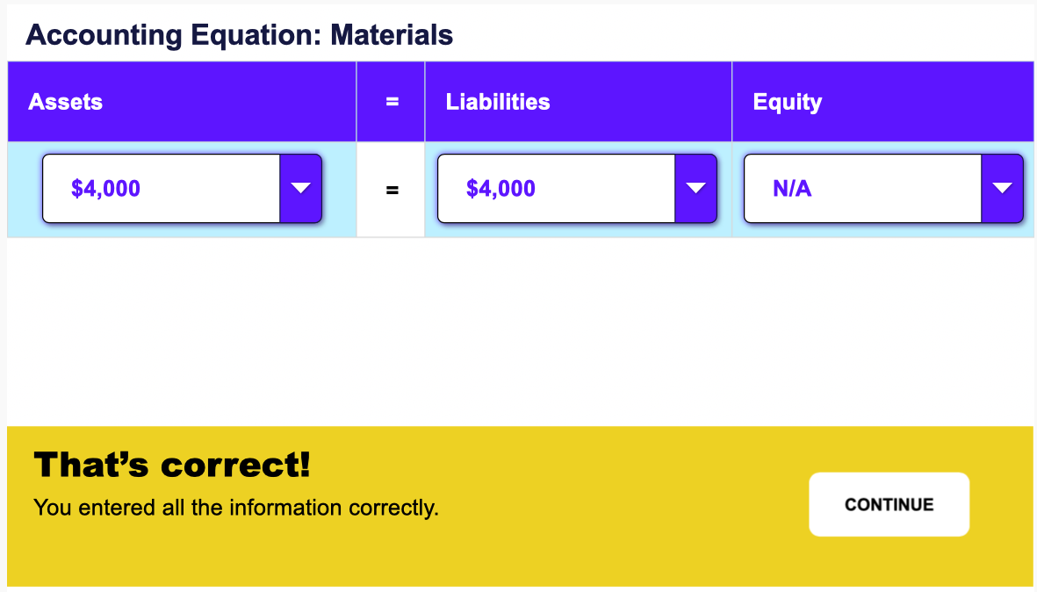Click the empty white area beneath the equation table

518,334
